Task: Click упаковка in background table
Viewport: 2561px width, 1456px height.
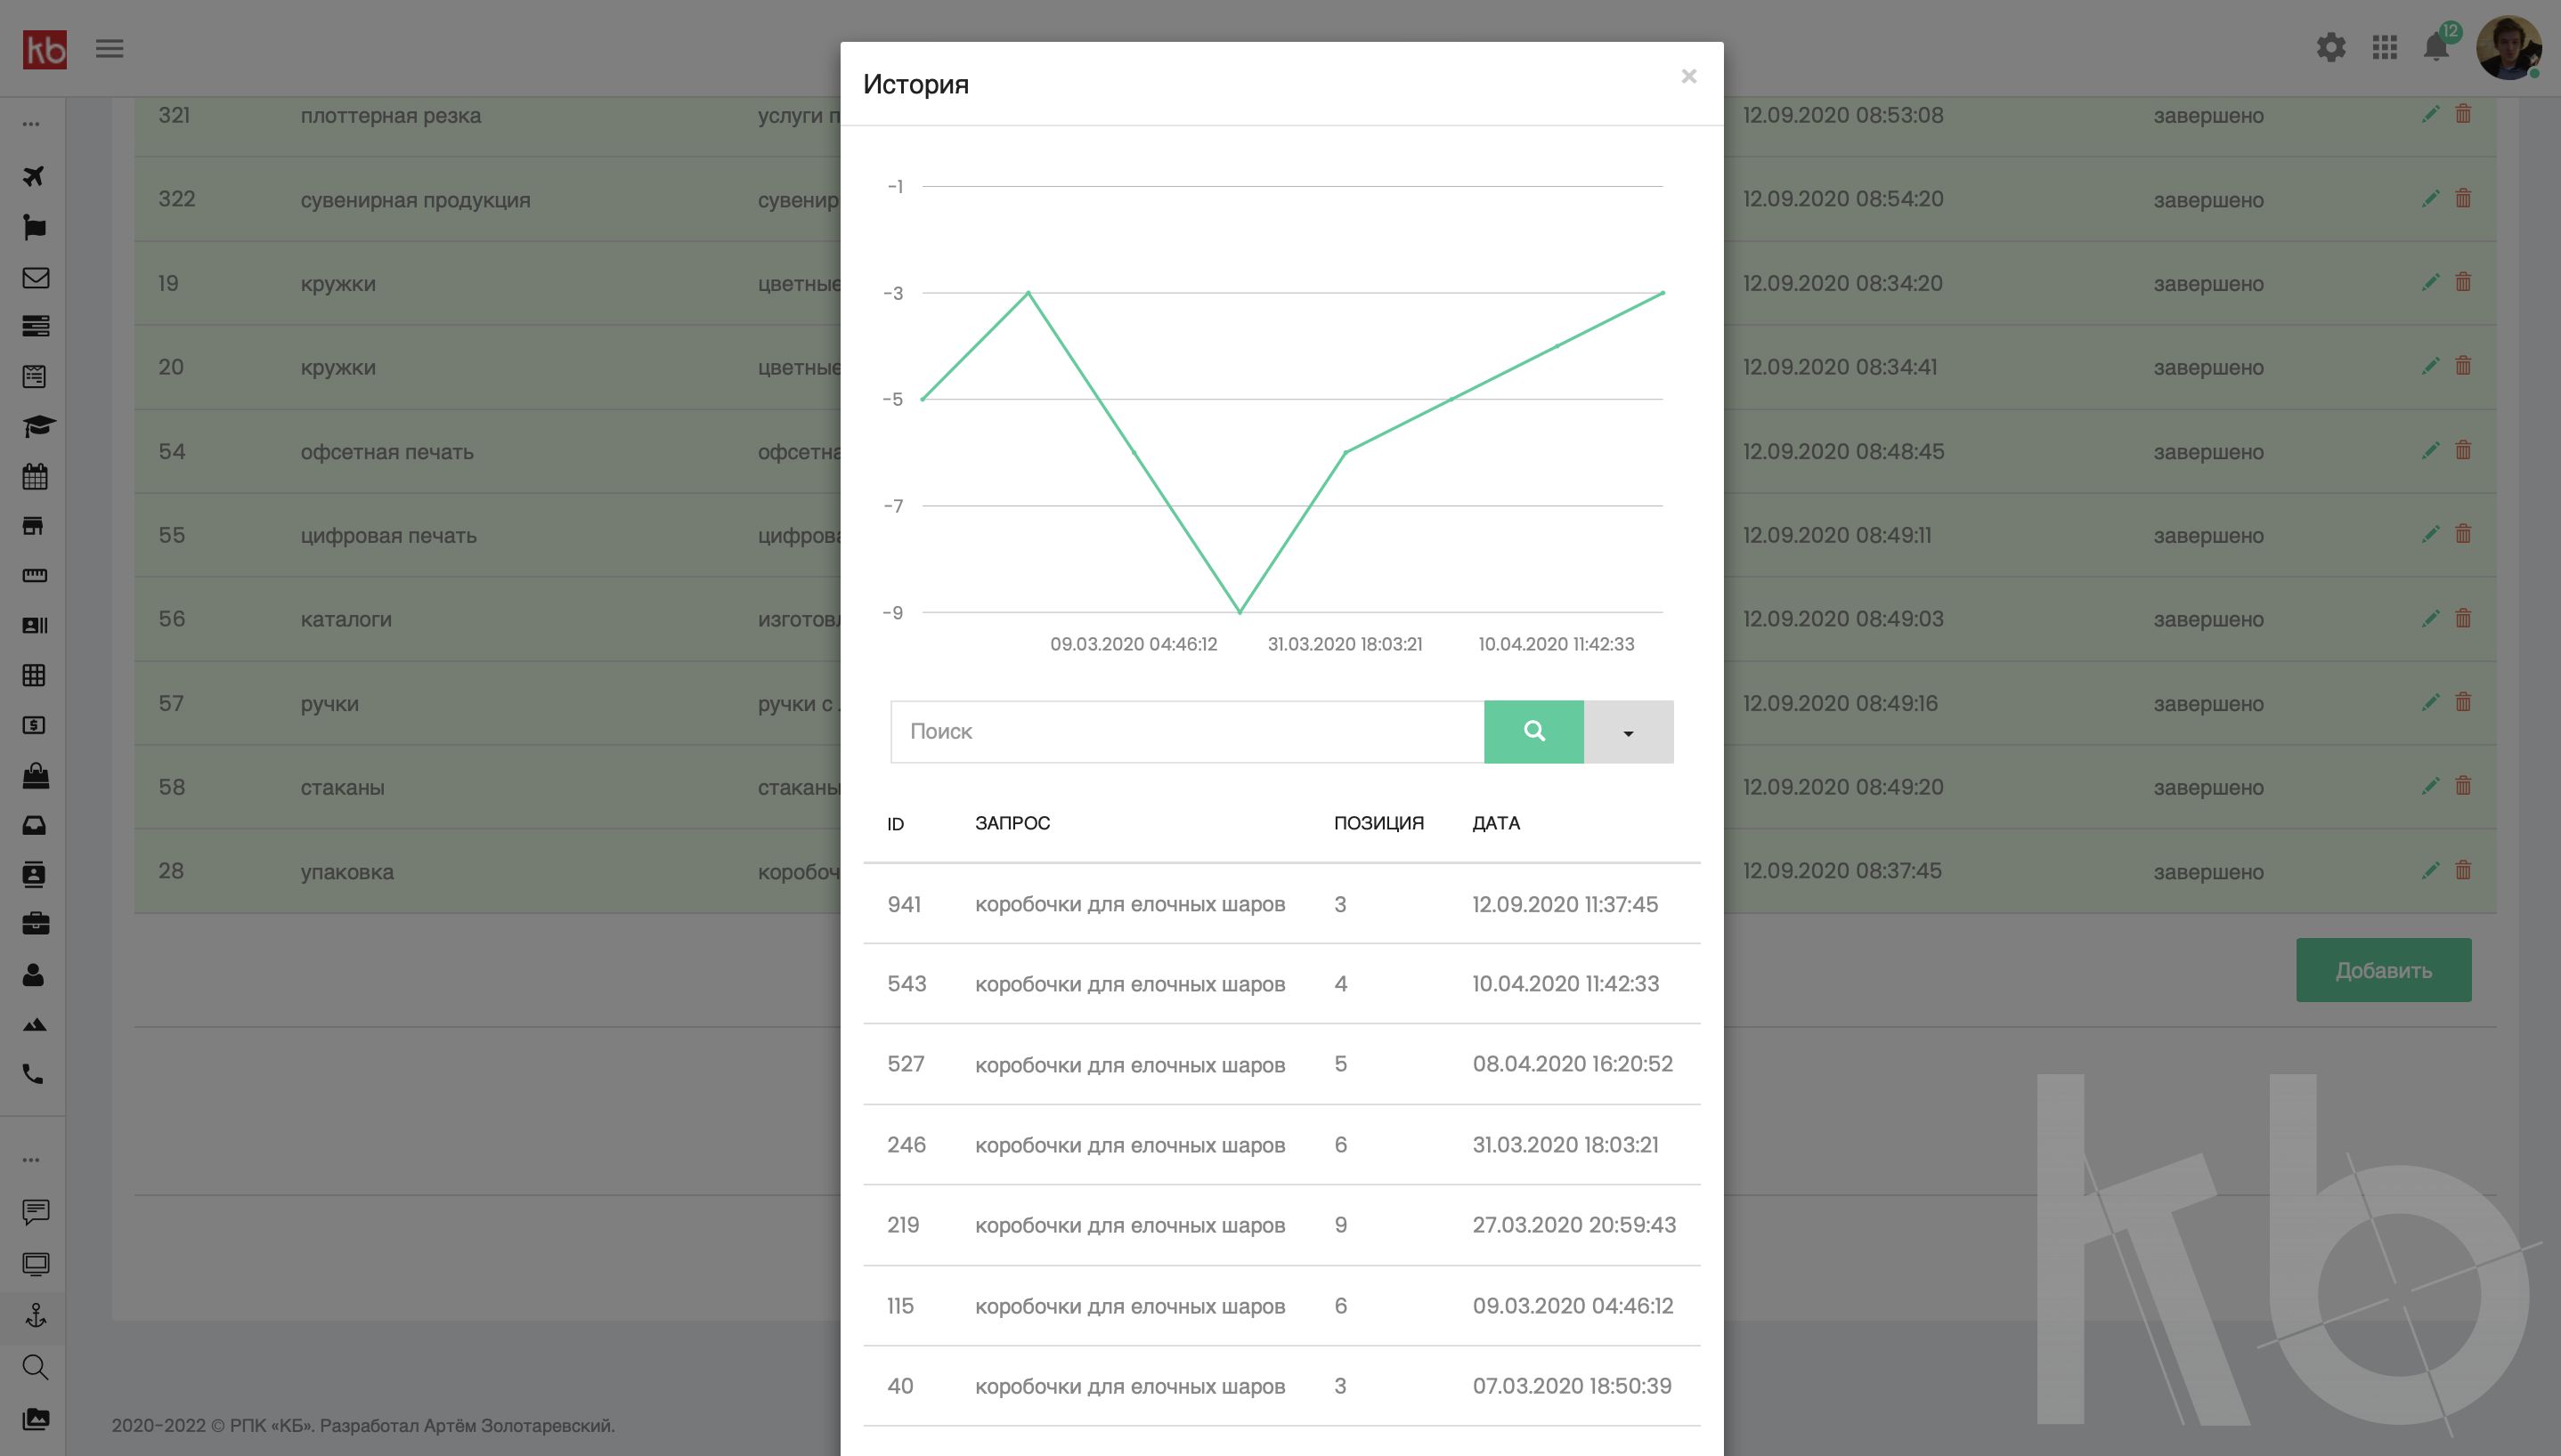Action: click(x=347, y=871)
